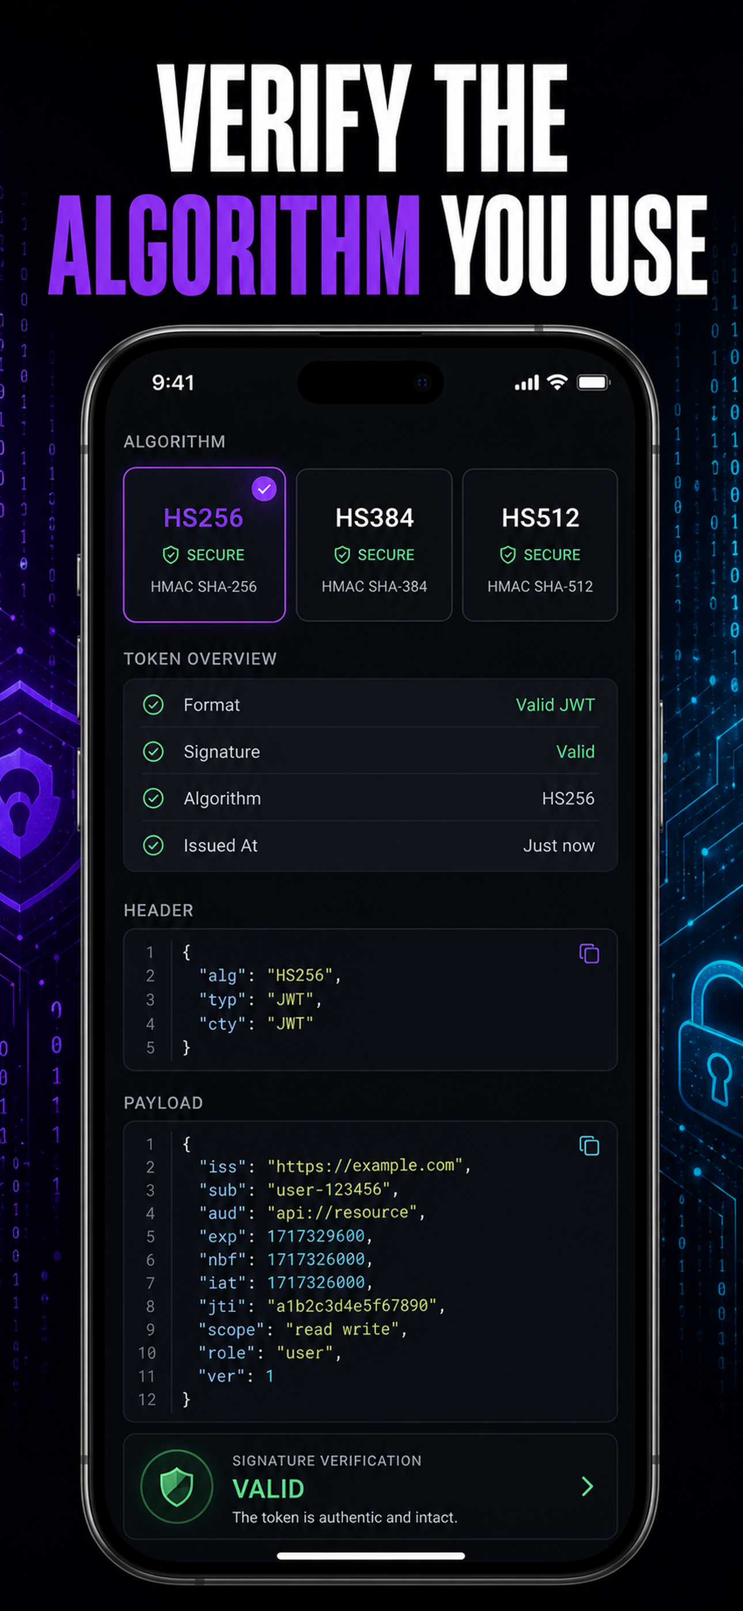Click the PAYLOAD section heading
743x1611 pixels.
click(163, 1103)
